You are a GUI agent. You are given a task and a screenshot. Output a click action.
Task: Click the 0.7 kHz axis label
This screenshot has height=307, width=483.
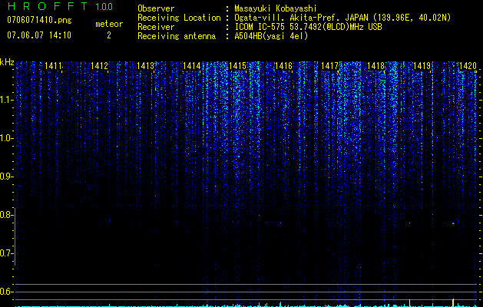[6, 253]
